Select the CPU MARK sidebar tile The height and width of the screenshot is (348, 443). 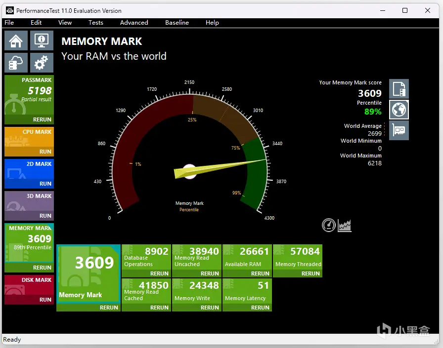point(29,137)
